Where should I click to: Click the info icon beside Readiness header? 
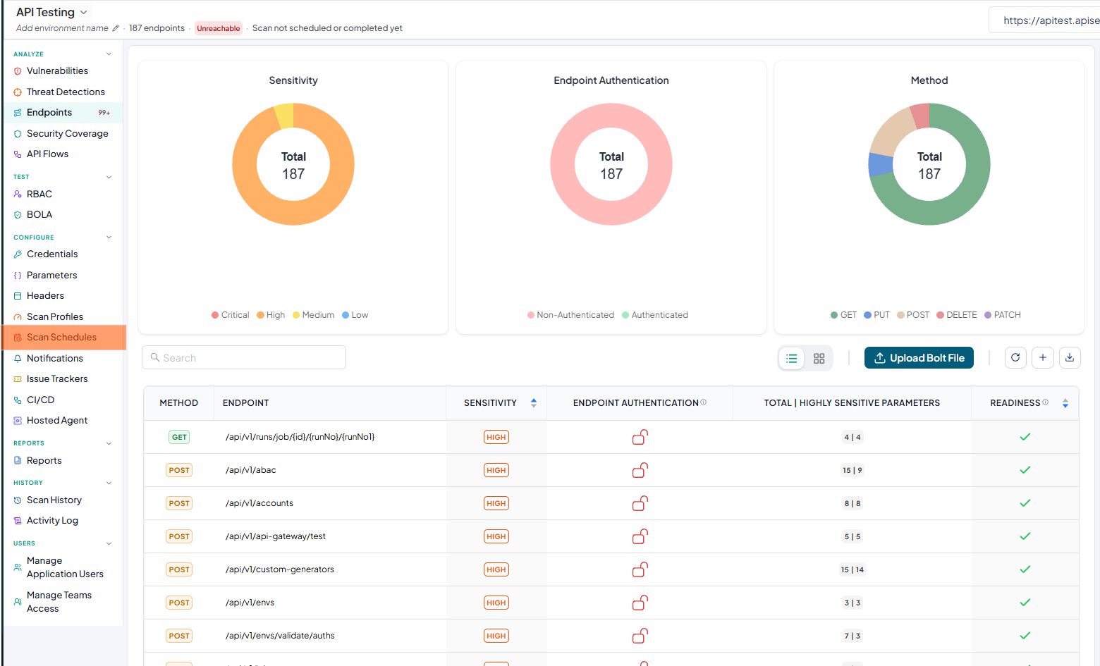[x=1046, y=402]
